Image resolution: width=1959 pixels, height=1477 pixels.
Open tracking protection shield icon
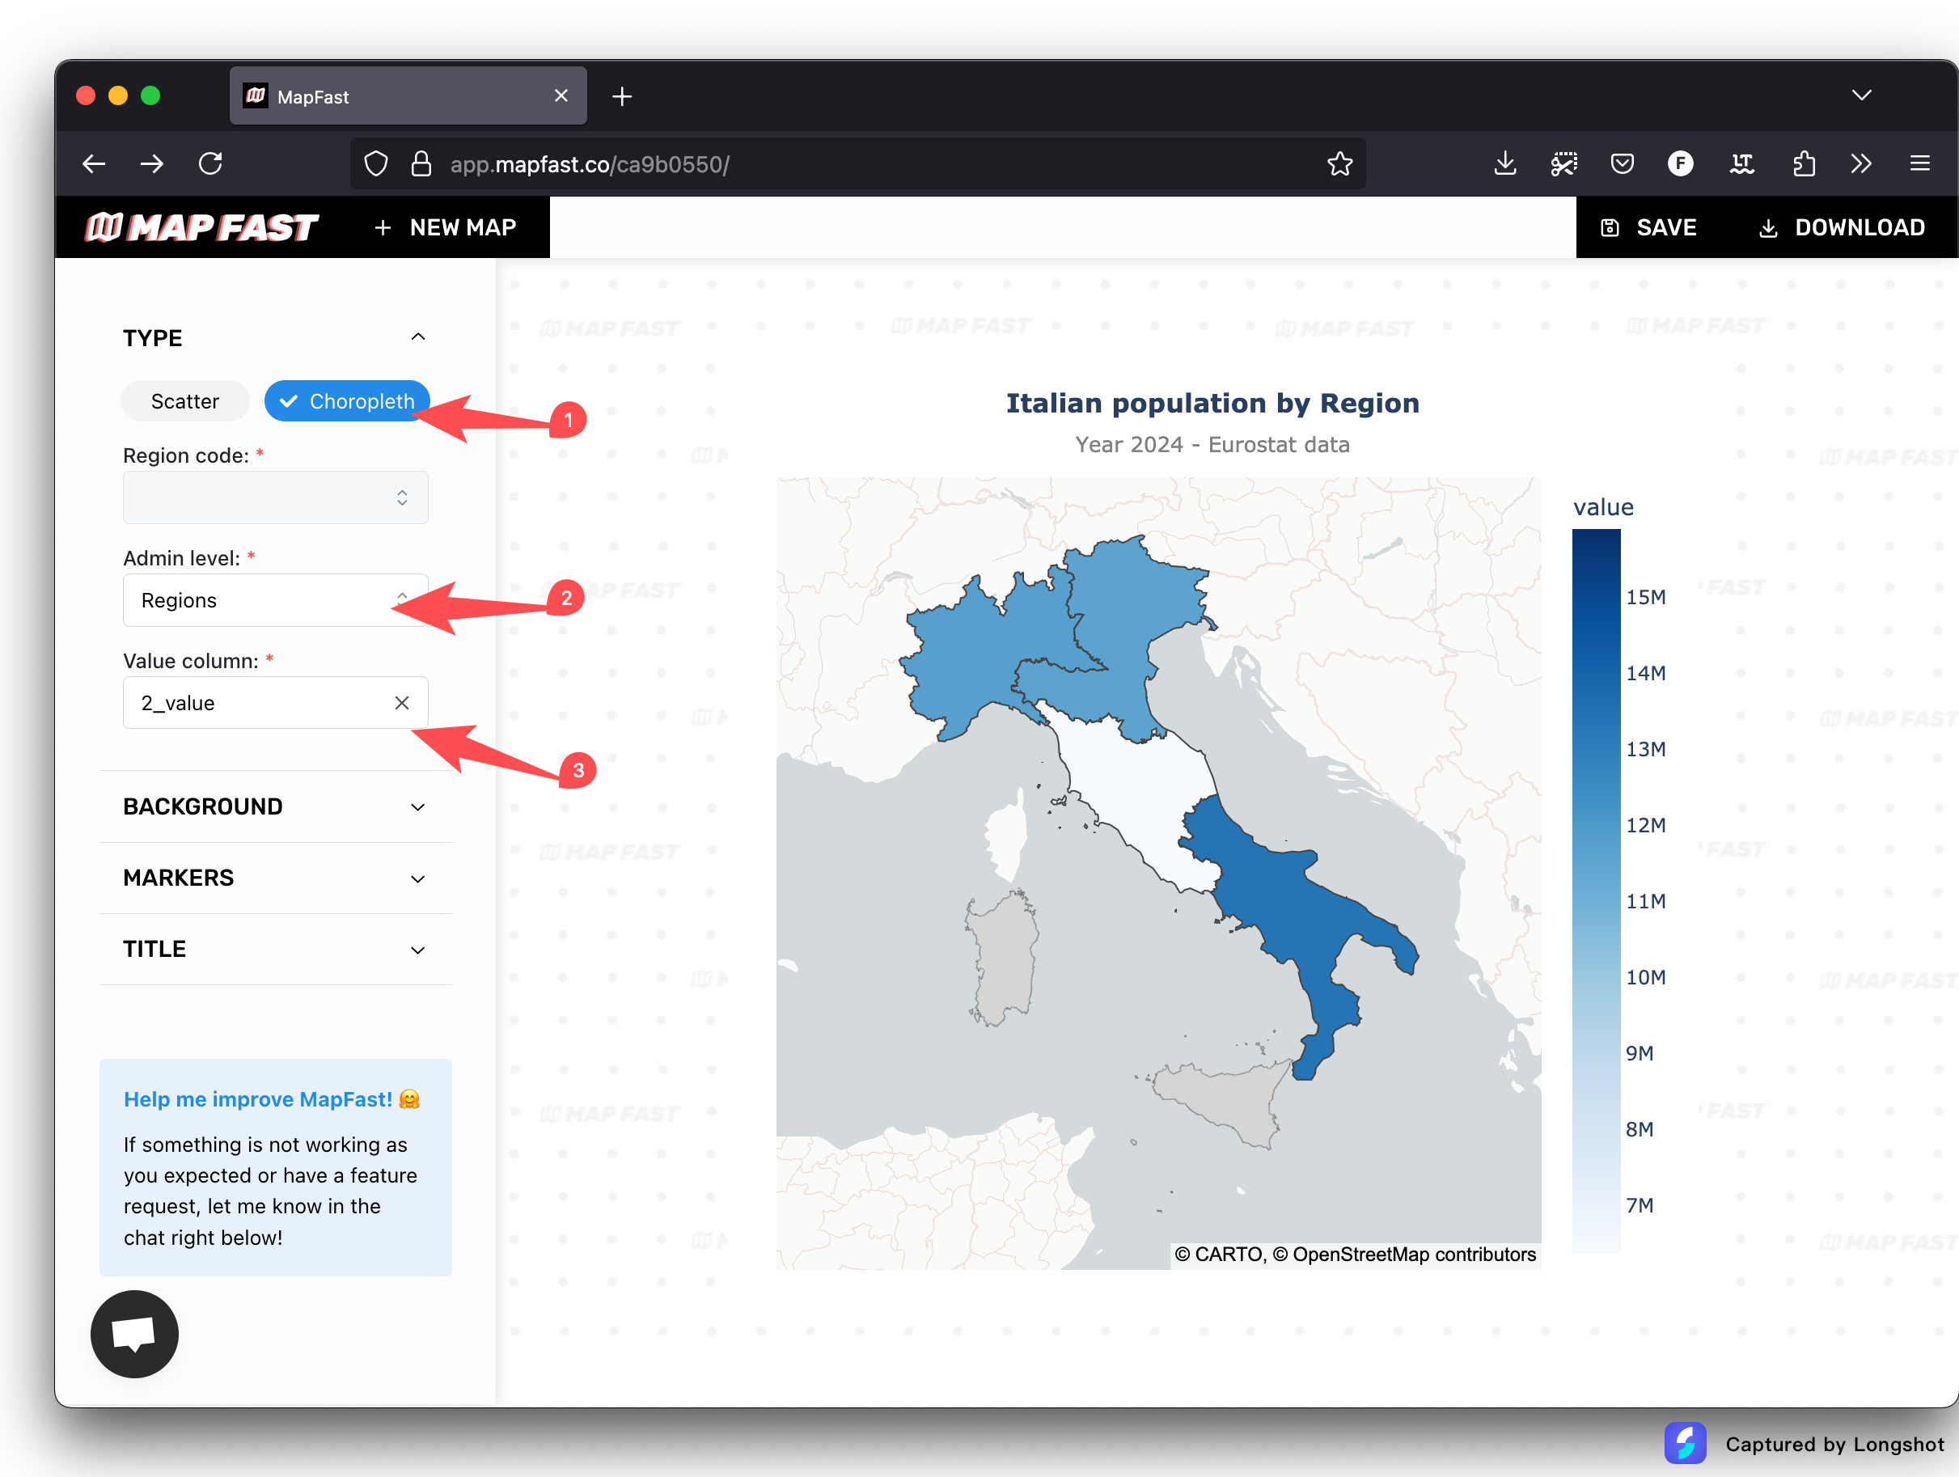point(376,164)
